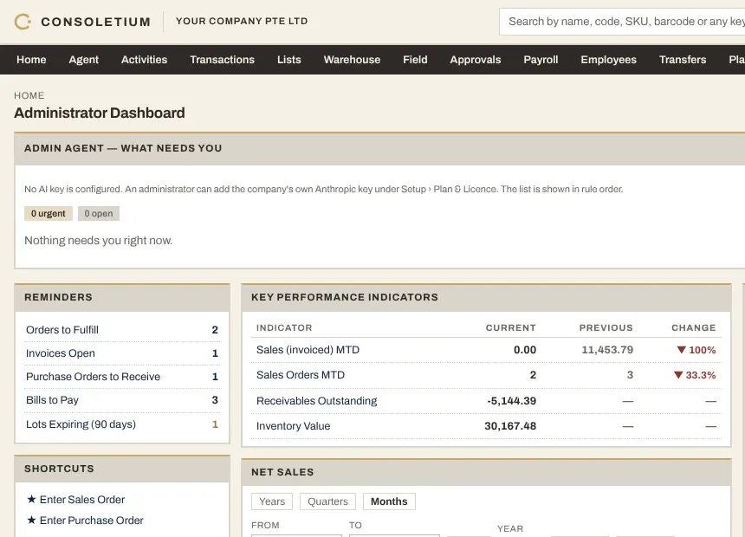Open the Home menu item
Viewport: 745px width, 537px height.
(31, 60)
